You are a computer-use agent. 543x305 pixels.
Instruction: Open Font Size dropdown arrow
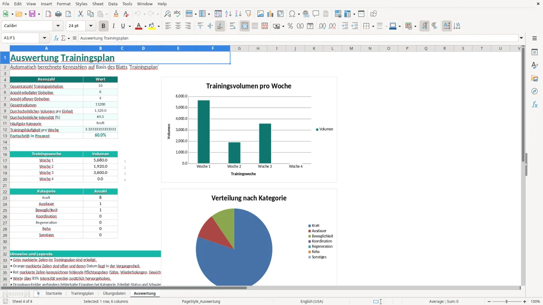(91, 26)
